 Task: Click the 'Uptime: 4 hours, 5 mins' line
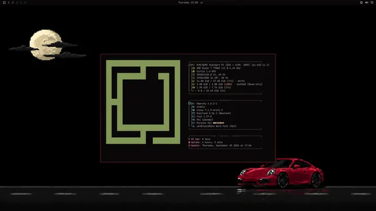pos(206,142)
